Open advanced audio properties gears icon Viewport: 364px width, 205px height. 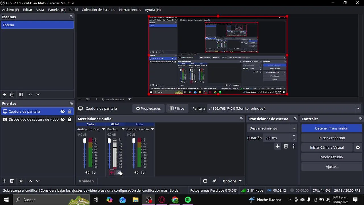tap(214, 181)
